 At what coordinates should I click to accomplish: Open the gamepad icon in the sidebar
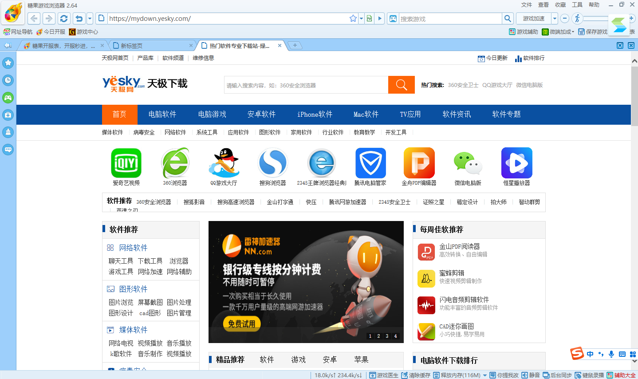[8, 98]
